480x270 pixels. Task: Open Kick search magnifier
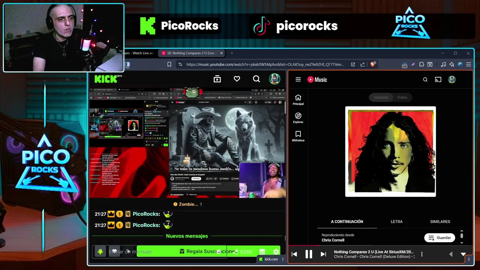[x=256, y=79]
